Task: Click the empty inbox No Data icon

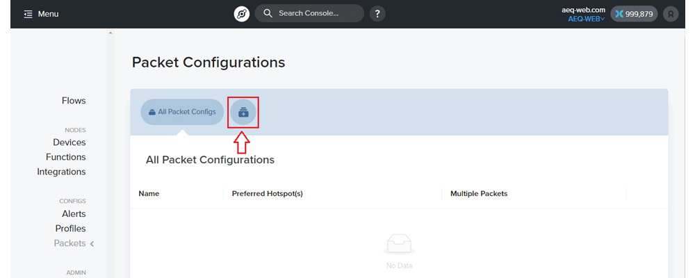Action: 399,245
